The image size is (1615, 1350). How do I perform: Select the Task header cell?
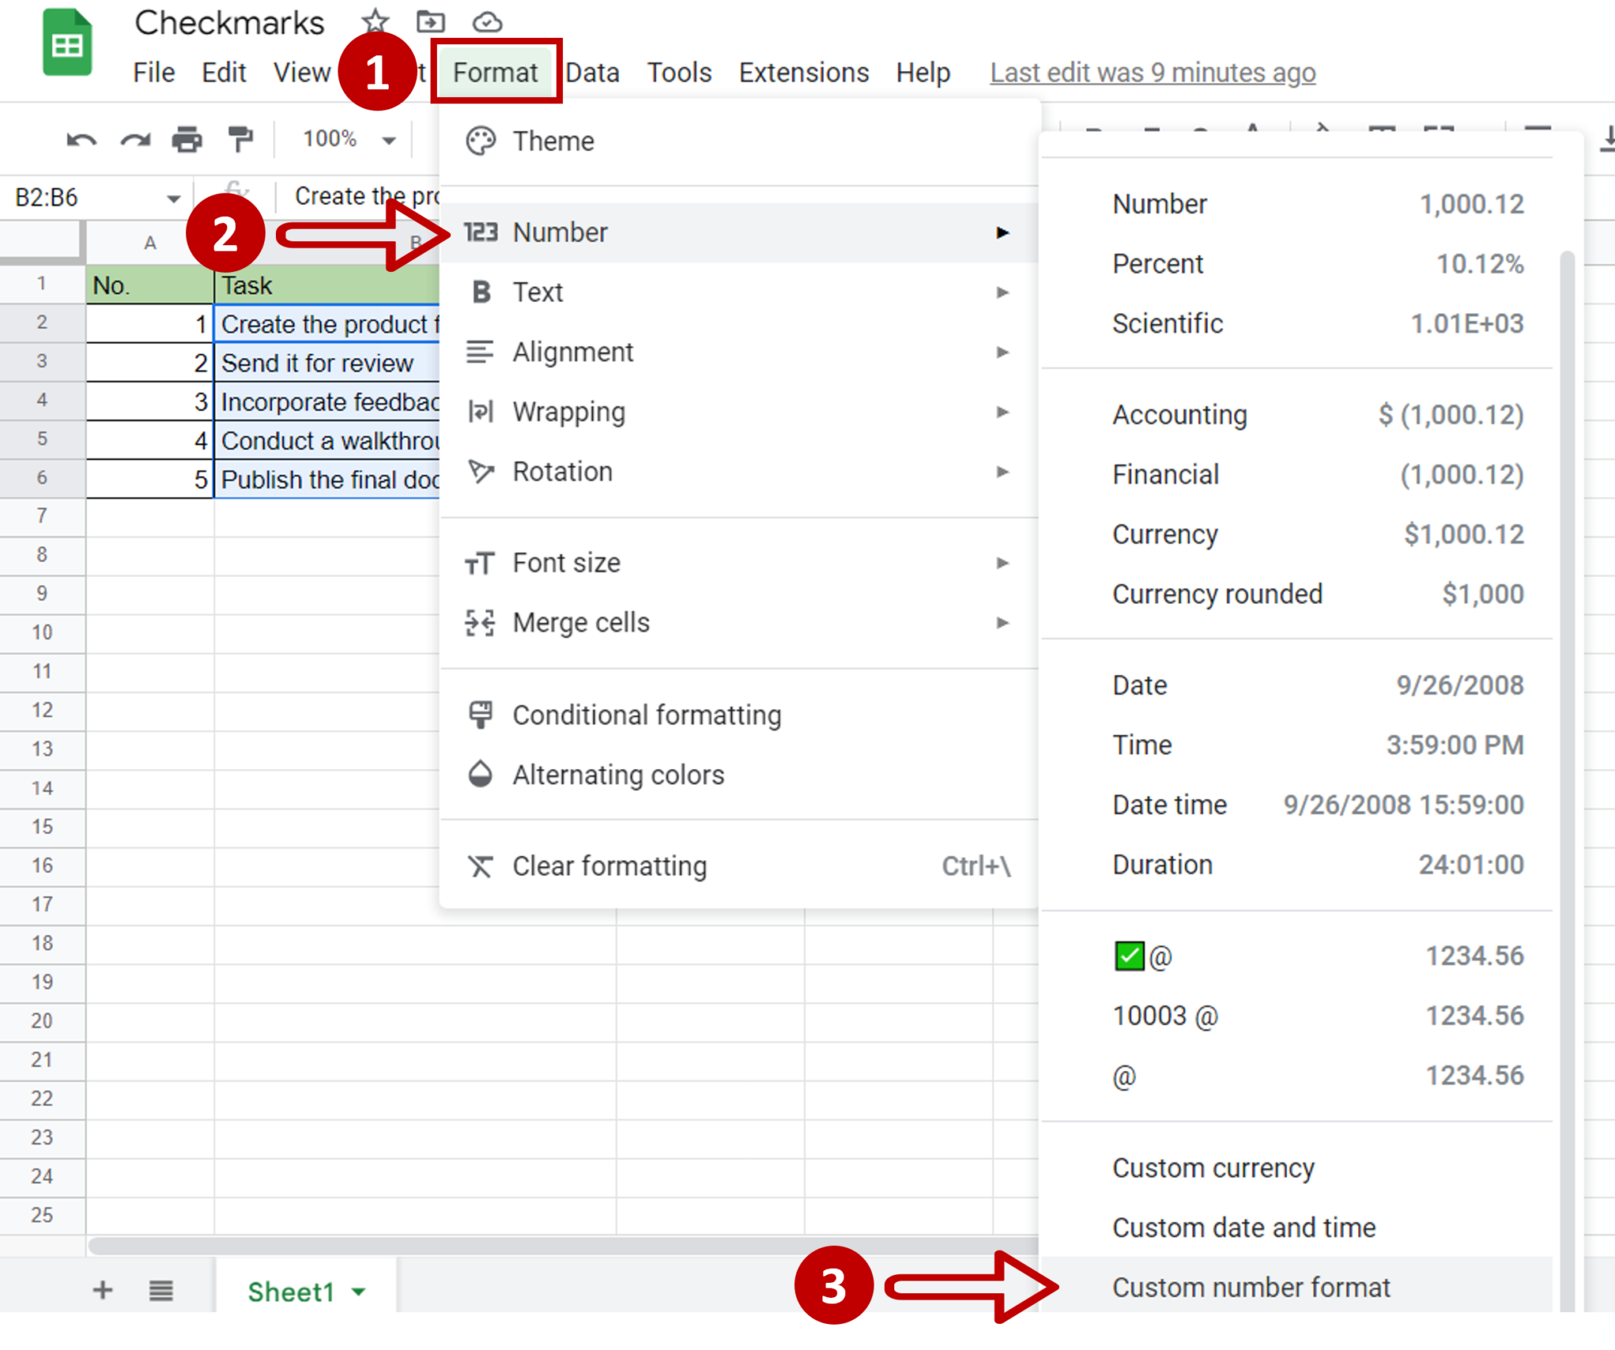click(327, 285)
